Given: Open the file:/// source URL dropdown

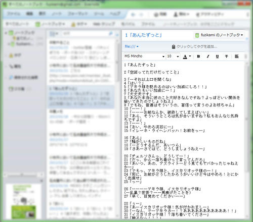Looking at the screenshot, I should [x=132, y=46].
